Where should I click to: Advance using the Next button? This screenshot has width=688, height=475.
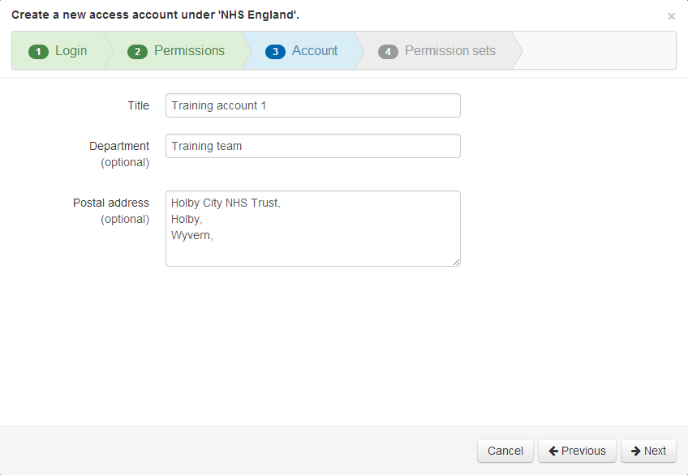(647, 451)
